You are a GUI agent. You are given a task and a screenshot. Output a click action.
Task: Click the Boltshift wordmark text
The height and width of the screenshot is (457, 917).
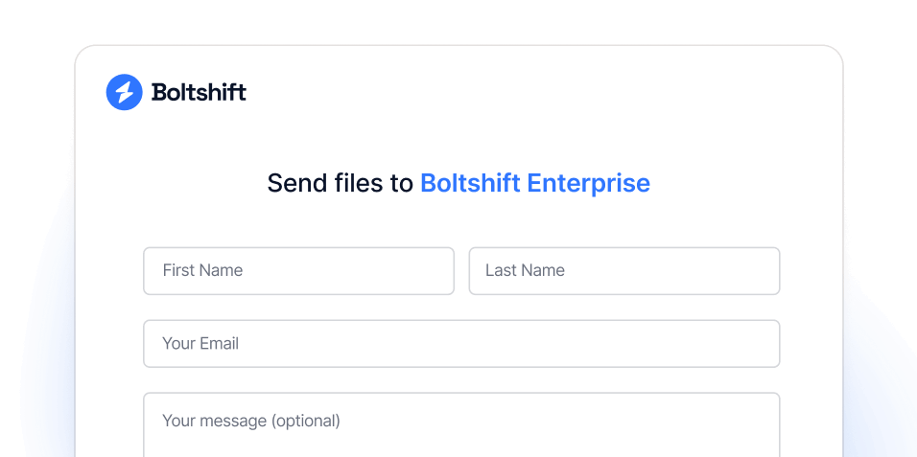point(199,92)
